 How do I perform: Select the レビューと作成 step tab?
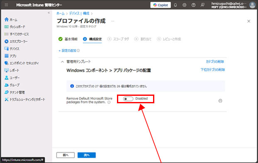pos(169,39)
